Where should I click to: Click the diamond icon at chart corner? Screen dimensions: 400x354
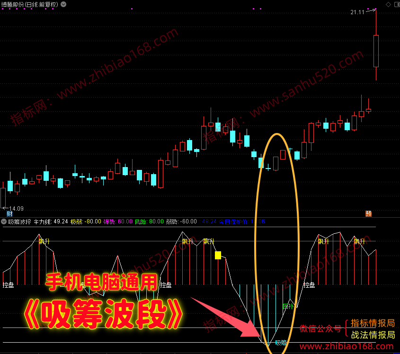click(388, 4)
